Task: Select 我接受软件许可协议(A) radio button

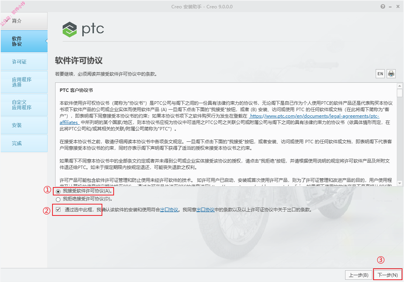Action: [58, 191]
